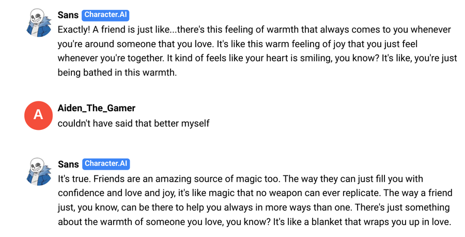Click the red 'A' user avatar

(x=38, y=115)
